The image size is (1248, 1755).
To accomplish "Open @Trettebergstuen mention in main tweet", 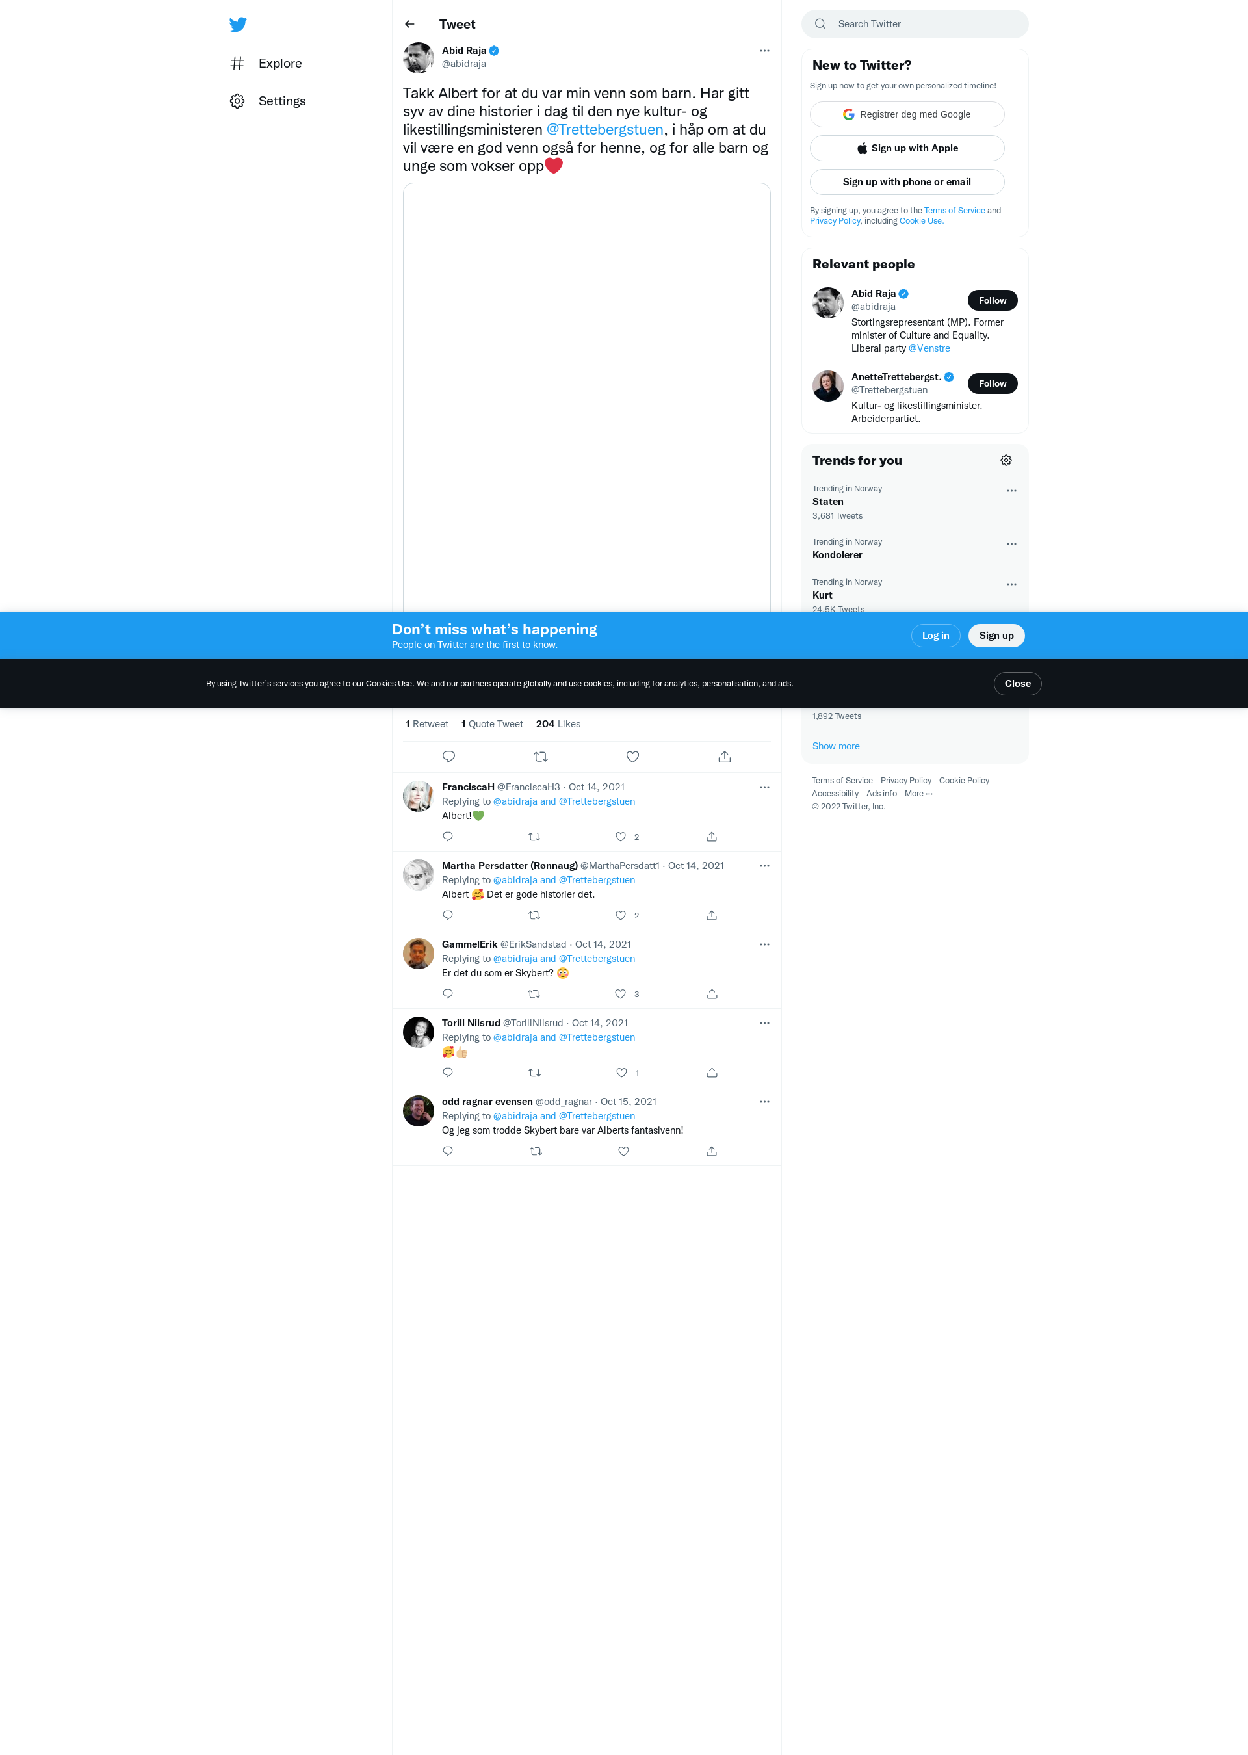I will click(604, 130).
